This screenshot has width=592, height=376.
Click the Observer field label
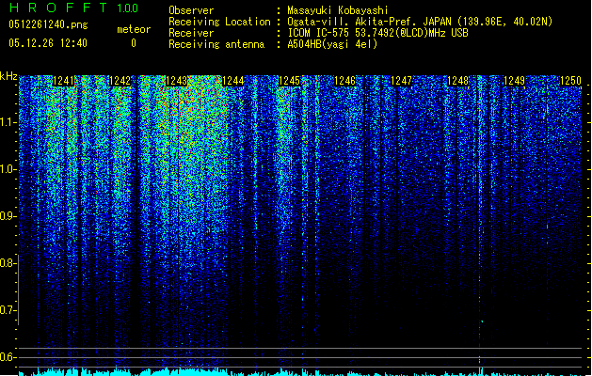click(x=191, y=10)
